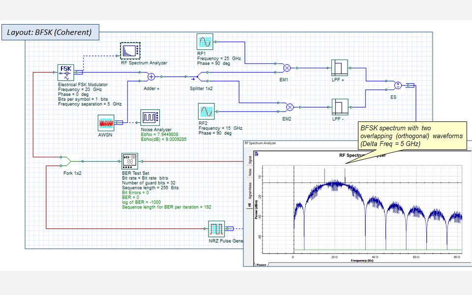This screenshot has height=295, width=472.
Task: Select the LPF - filter block
Action: pyautogui.click(x=340, y=106)
